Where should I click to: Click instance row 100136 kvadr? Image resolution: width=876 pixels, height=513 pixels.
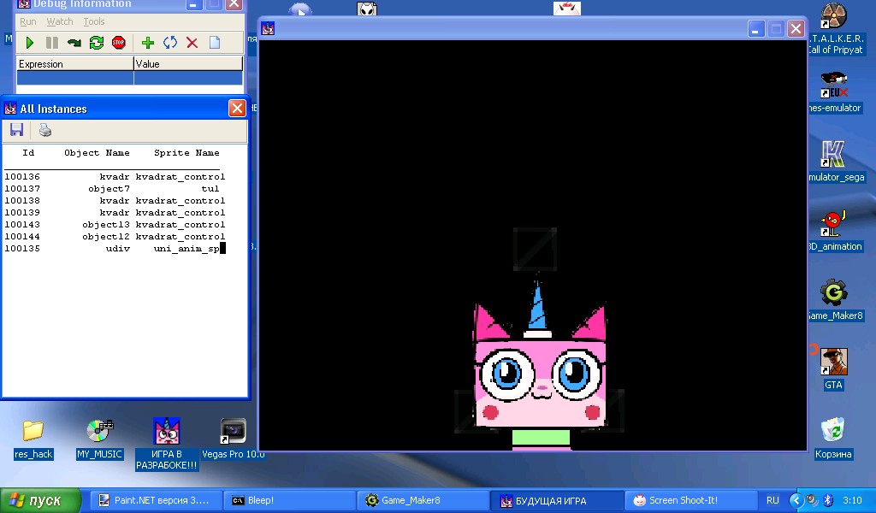click(x=115, y=176)
